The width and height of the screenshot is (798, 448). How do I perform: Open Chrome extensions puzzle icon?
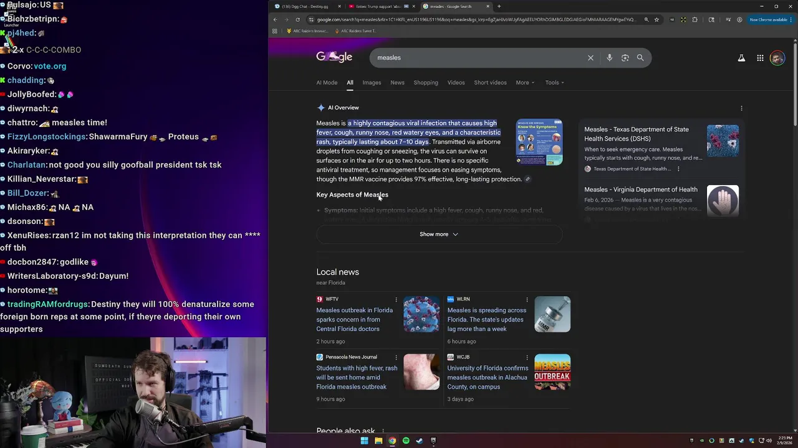[x=695, y=20]
